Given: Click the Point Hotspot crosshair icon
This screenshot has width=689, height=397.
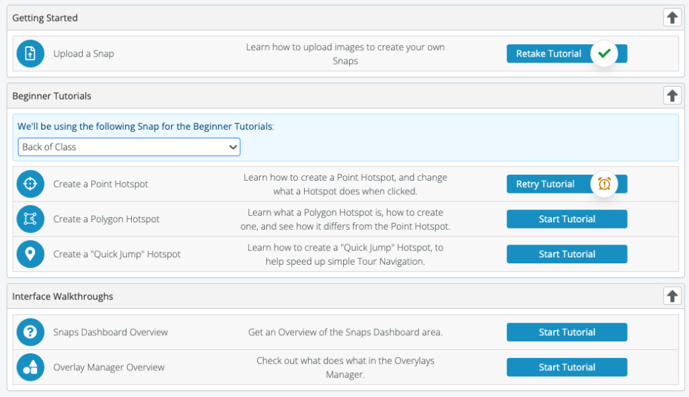Looking at the screenshot, I should [x=30, y=184].
